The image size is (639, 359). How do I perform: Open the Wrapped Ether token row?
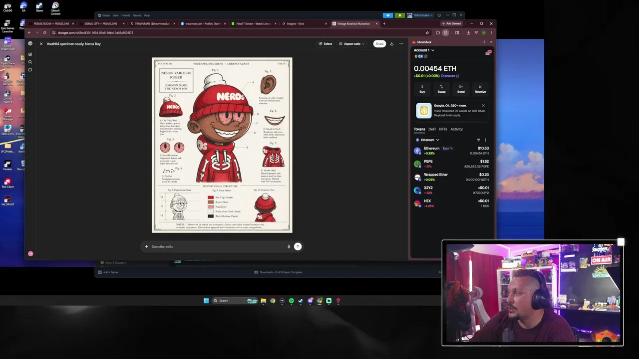click(x=452, y=177)
